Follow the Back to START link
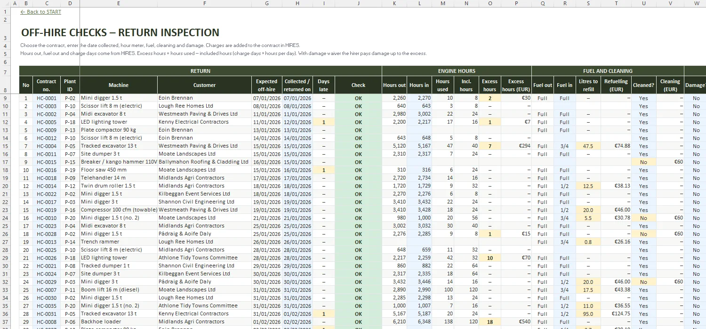Screen dimensions: 706x329 [x=41, y=12]
